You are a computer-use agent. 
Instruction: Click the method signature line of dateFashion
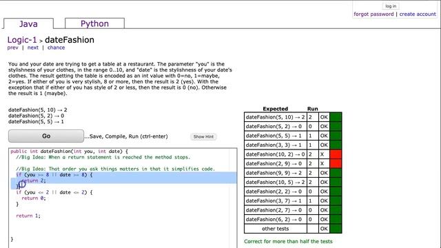pos(69,152)
